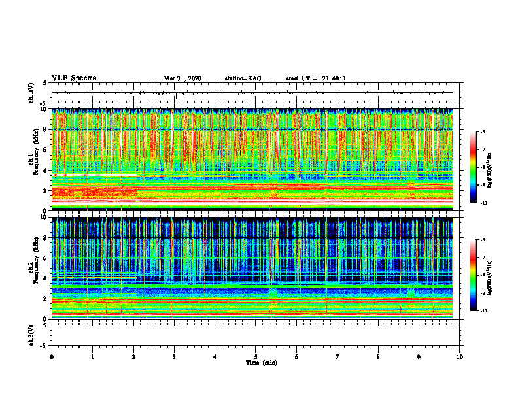
Task: Click the time axis tick label '1'
Action: coord(92,357)
